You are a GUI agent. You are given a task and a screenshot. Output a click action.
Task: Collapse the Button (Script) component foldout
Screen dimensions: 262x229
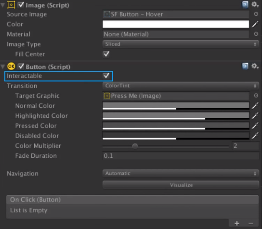coord(3,67)
